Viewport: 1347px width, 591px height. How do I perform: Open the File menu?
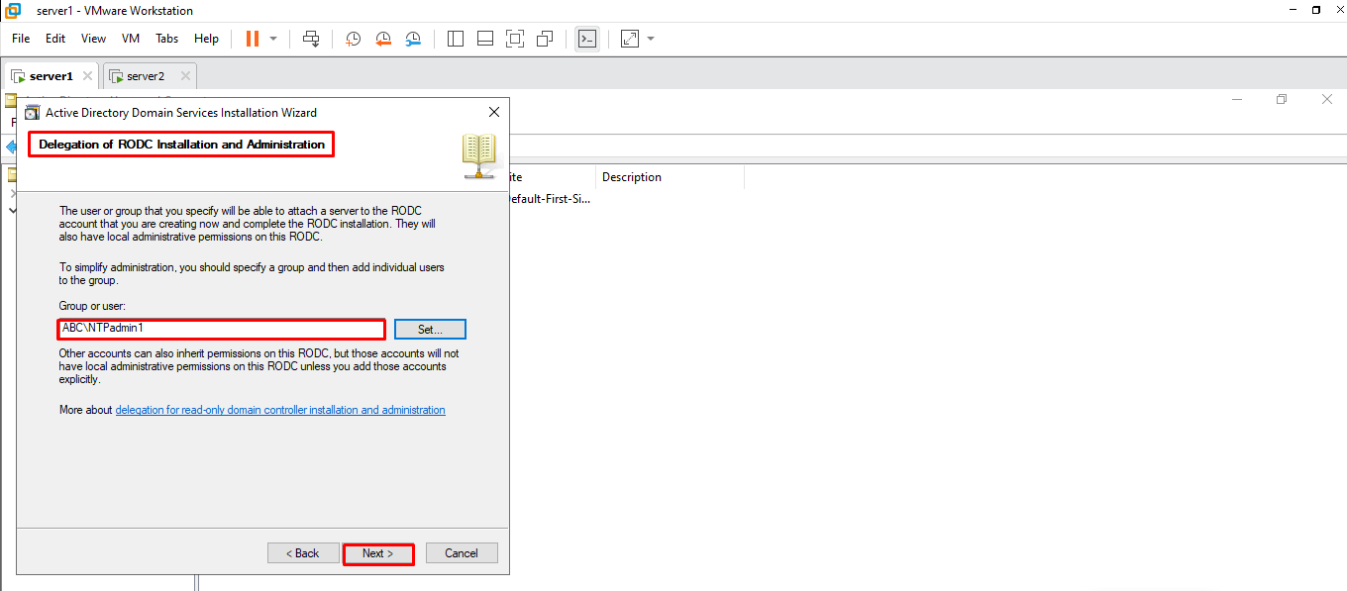[21, 39]
